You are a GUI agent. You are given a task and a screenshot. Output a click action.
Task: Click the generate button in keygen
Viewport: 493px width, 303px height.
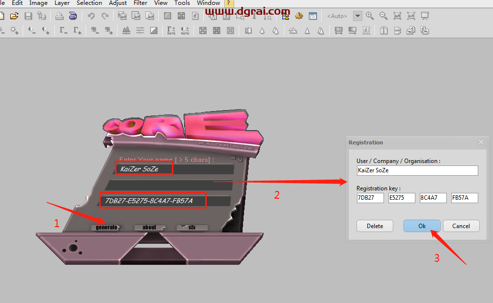(106, 228)
